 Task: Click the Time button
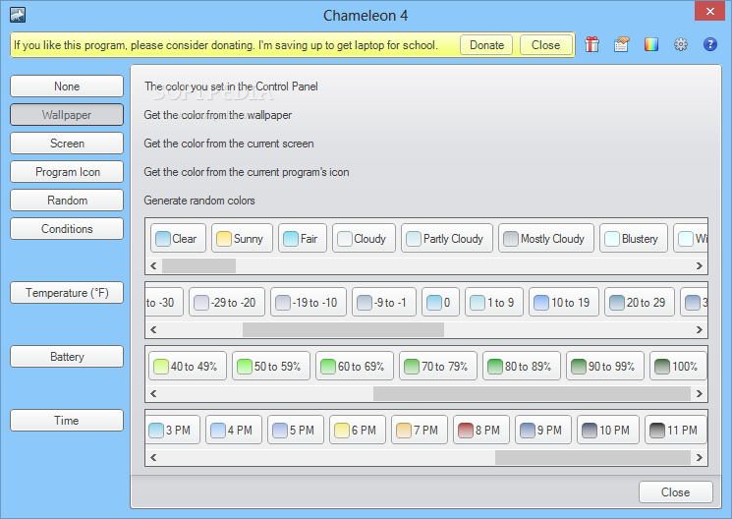(x=67, y=421)
